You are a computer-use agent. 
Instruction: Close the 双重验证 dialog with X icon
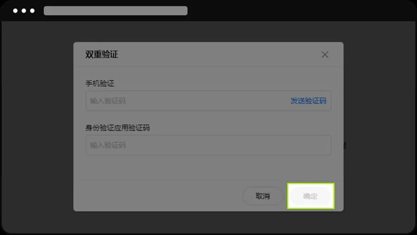(325, 55)
